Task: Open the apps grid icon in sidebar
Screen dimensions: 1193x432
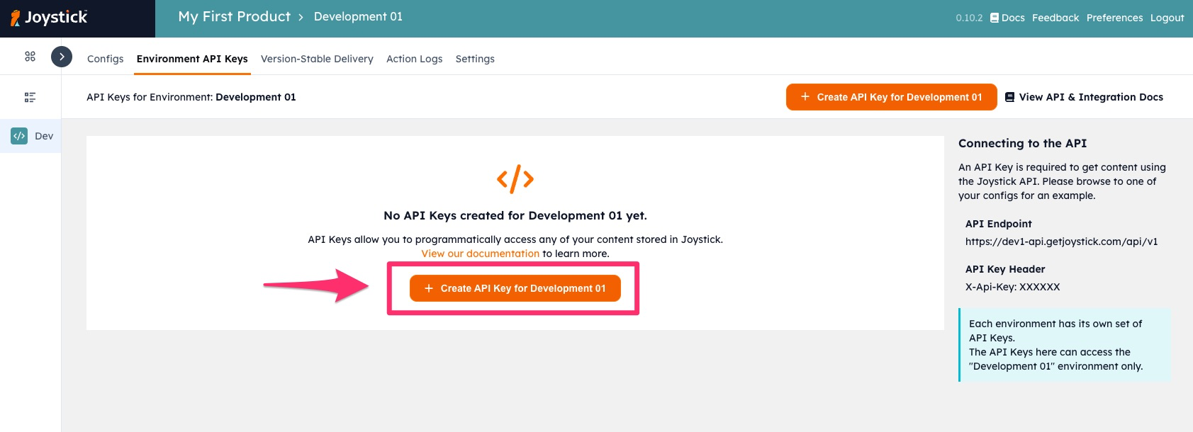Action: pos(30,56)
